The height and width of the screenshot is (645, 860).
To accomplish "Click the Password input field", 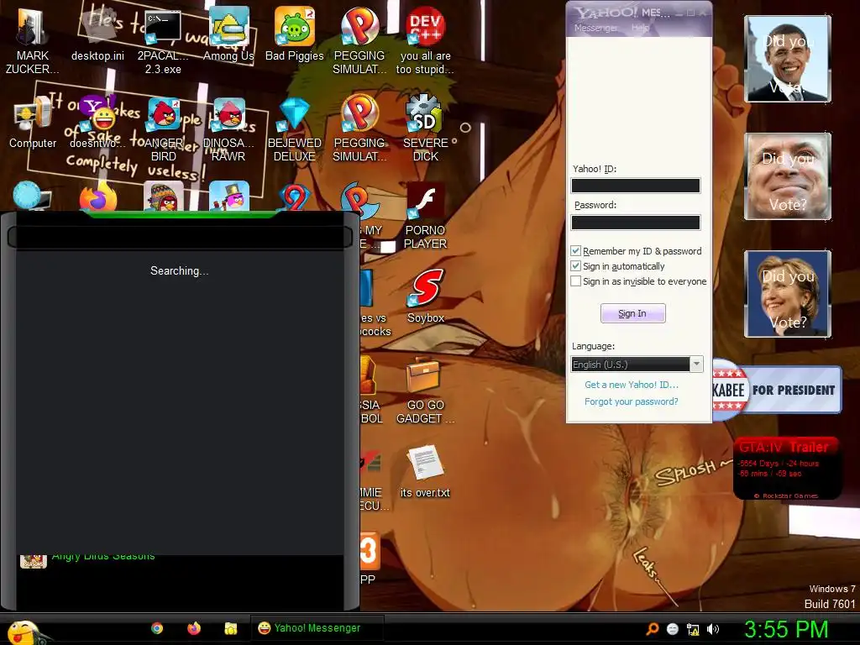I will click(636, 222).
